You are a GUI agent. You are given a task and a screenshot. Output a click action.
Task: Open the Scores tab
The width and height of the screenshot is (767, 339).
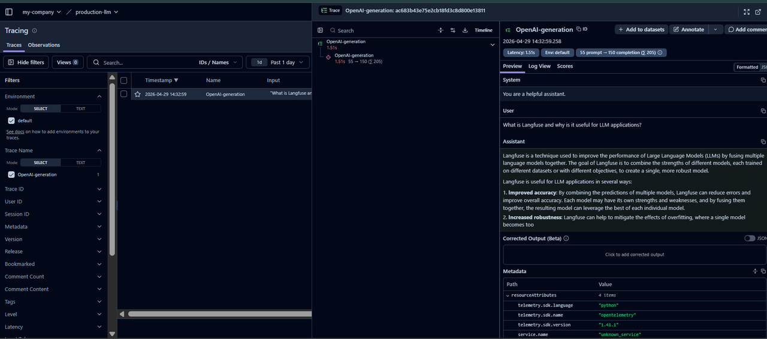pyautogui.click(x=565, y=66)
